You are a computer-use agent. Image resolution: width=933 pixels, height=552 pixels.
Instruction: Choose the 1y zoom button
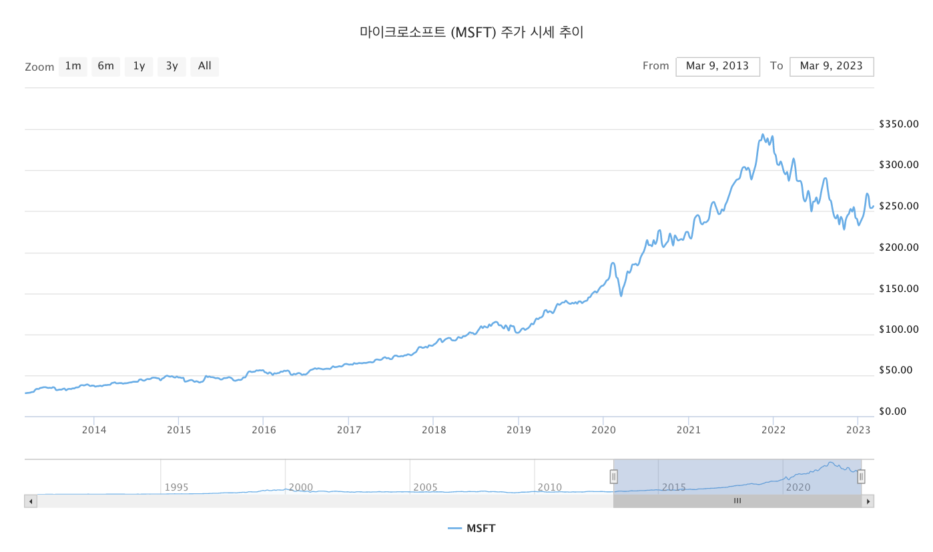point(139,66)
